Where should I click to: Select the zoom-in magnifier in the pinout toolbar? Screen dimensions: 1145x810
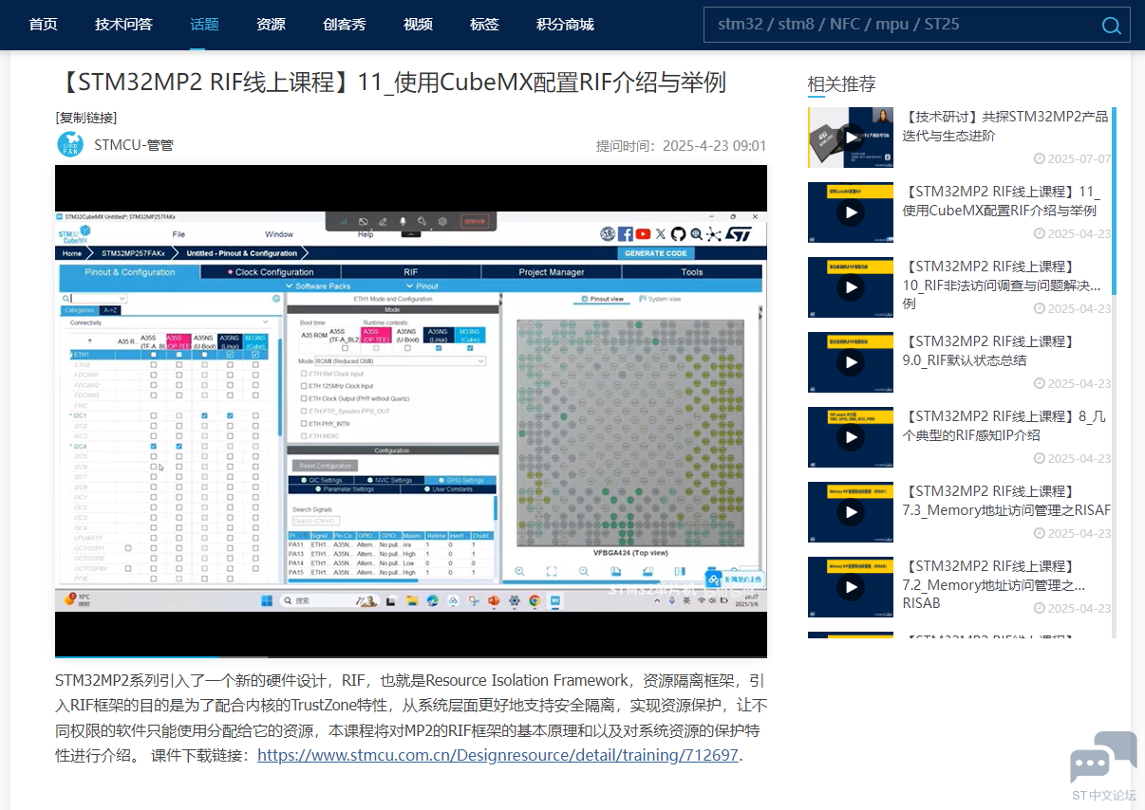(x=519, y=571)
